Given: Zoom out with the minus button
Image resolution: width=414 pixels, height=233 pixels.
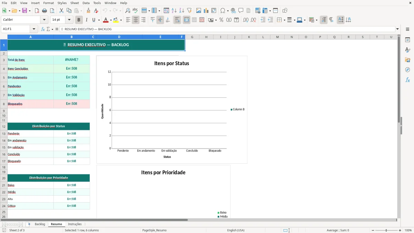Looking at the screenshot, I should pyautogui.click(x=373, y=230).
